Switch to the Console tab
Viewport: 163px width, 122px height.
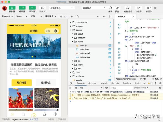81,83
